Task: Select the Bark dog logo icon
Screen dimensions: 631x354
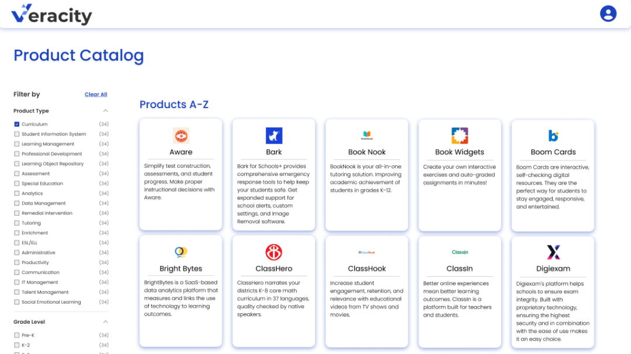Action: 274,136
